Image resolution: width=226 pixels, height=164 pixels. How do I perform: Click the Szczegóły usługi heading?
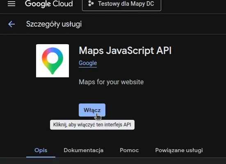click(x=54, y=24)
